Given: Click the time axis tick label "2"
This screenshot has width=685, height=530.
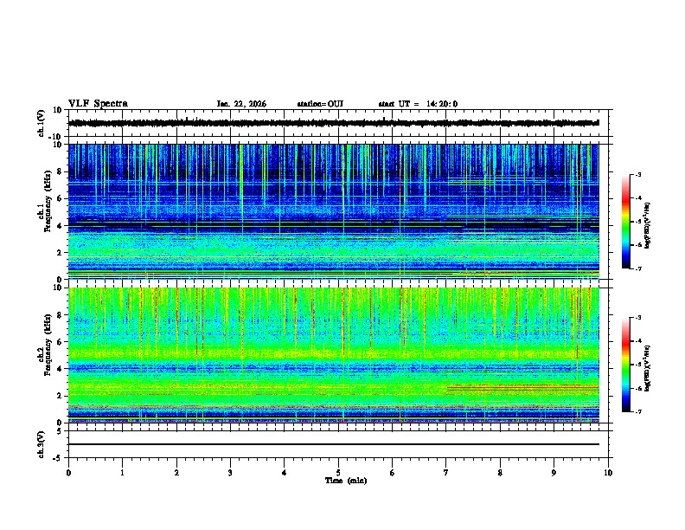Looking at the screenshot, I should pyautogui.click(x=176, y=473).
